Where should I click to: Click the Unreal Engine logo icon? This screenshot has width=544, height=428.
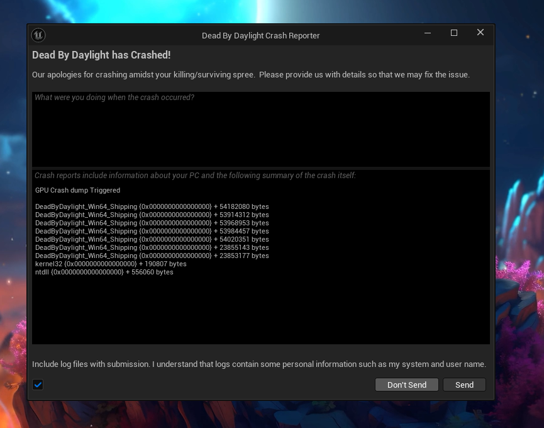click(38, 35)
